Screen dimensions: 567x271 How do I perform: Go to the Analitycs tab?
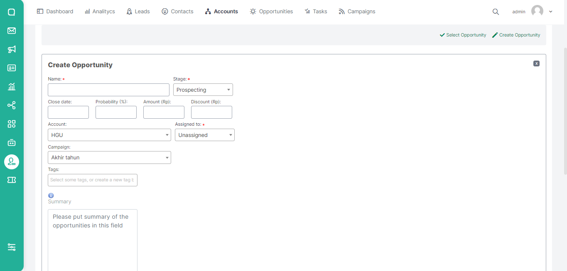[x=100, y=12]
